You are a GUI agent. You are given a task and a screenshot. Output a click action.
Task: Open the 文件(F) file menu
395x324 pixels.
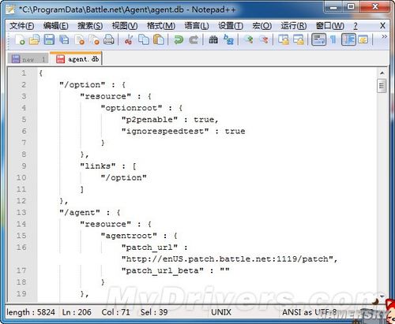tap(22, 26)
